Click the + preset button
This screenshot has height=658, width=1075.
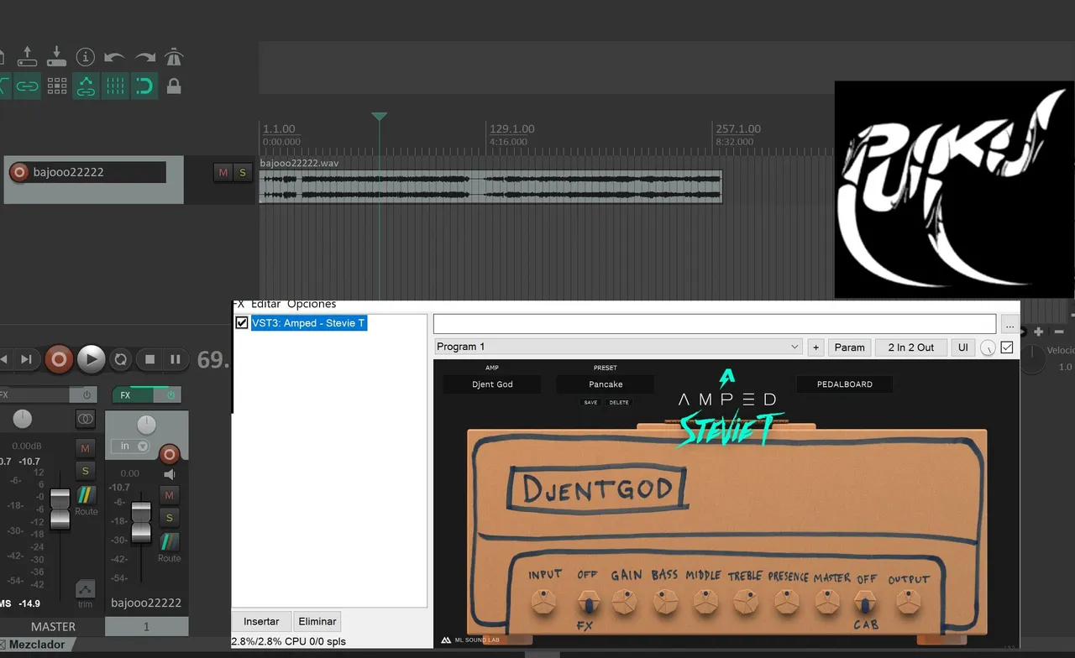pyautogui.click(x=816, y=347)
